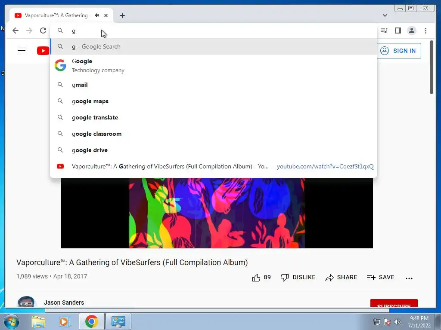Click the network tray icon
Screen dimensions: 441x330
point(376,322)
